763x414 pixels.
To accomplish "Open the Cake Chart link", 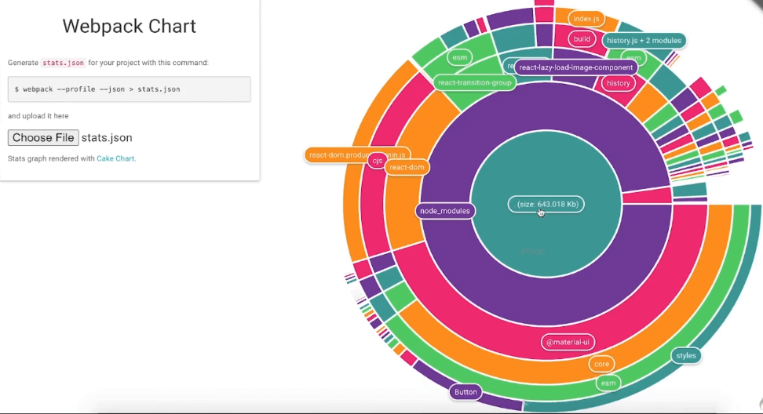I will pos(115,158).
